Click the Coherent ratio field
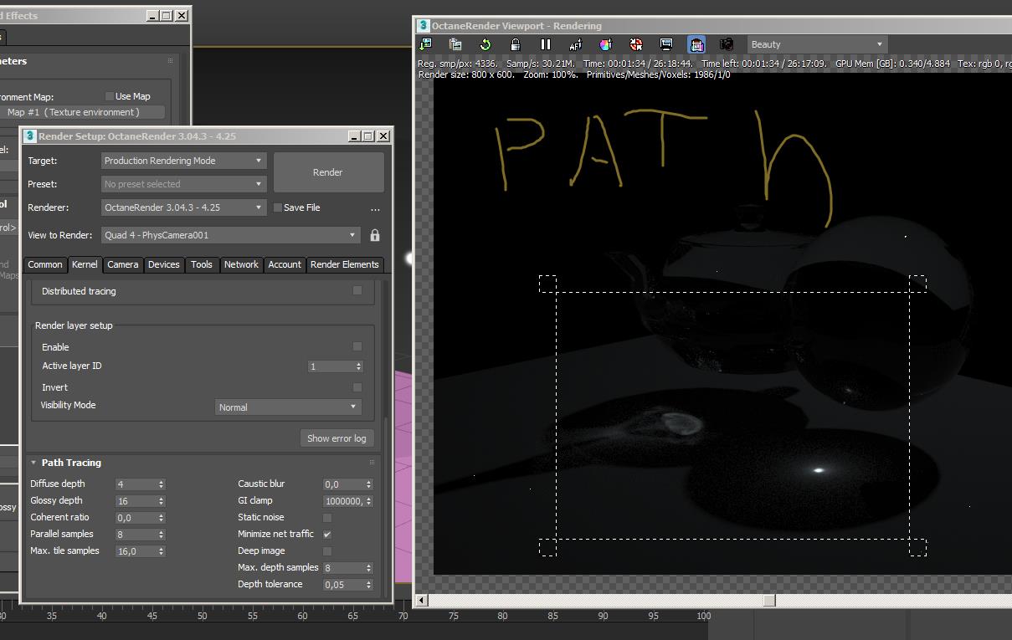This screenshot has width=1012, height=640. 136,518
